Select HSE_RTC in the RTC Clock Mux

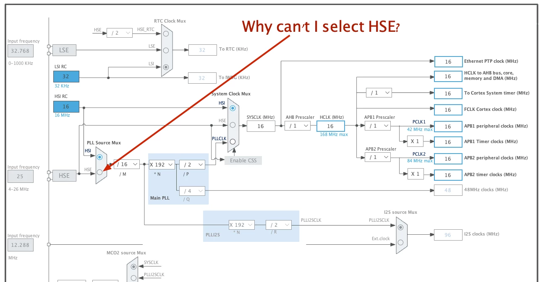click(166, 33)
